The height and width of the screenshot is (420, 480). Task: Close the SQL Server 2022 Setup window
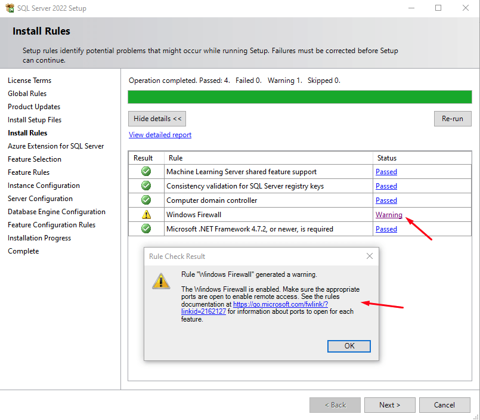click(466, 8)
